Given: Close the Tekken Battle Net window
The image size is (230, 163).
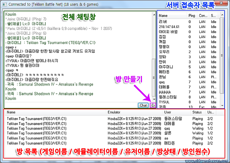Looking at the screenshot, I should click(221, 3).
